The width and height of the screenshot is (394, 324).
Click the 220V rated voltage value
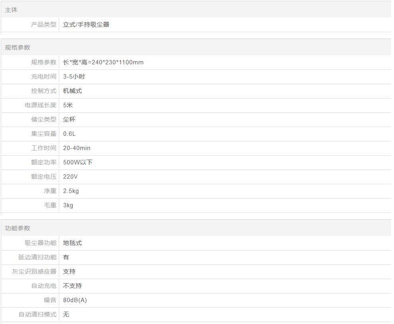pyautogui.click(x=70, y=177)
